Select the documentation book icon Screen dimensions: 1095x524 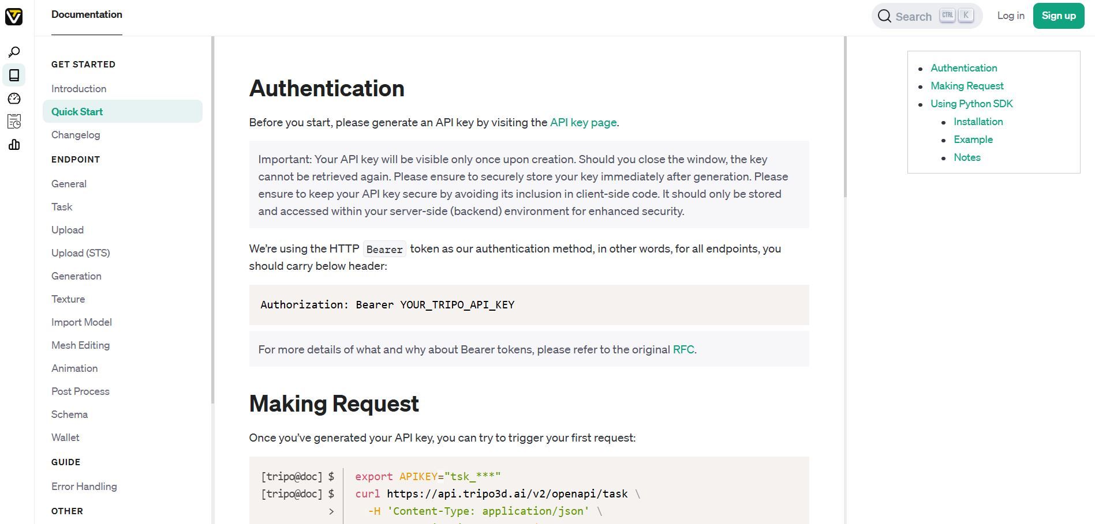pos(14,76)
